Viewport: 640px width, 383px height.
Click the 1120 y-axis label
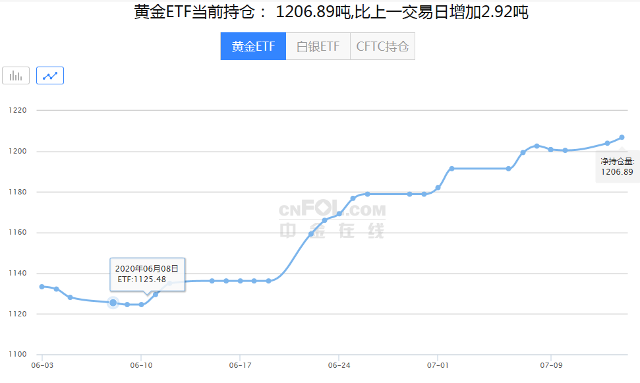click(x=18, y=314)
